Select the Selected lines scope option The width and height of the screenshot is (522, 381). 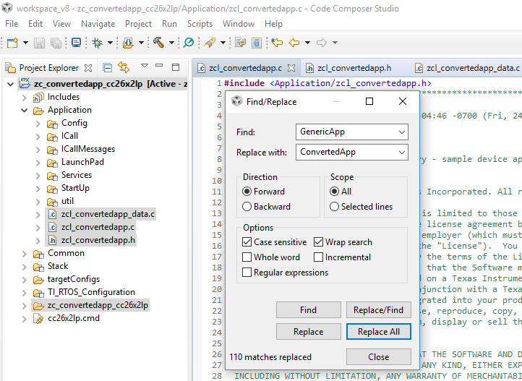pyautogui.click(x=334, y=207)
